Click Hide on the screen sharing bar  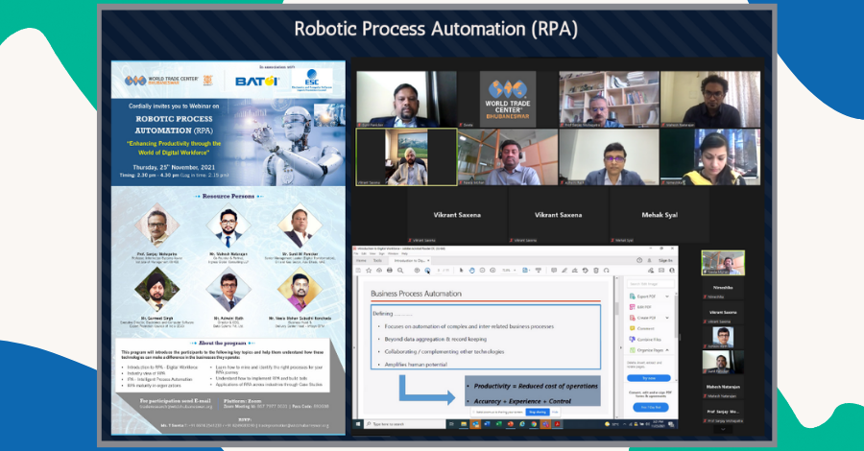pos(555,412)
